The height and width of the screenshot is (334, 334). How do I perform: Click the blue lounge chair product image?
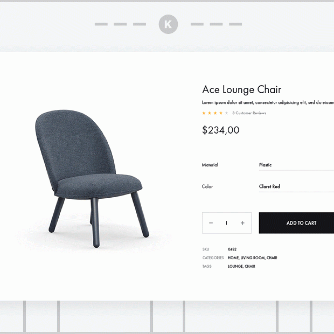[92, 178]
